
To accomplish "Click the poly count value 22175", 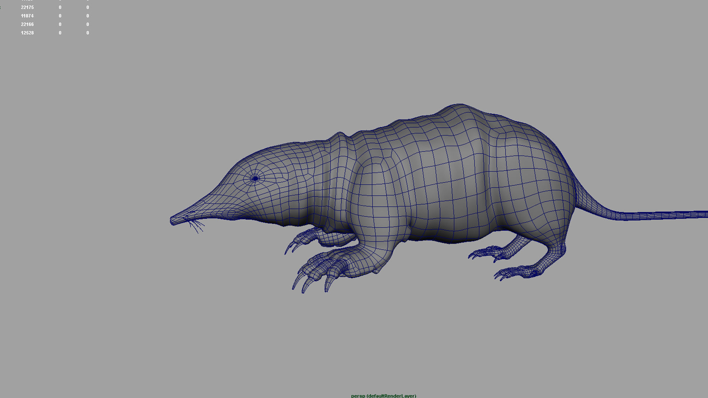I will tap(27, 7).
